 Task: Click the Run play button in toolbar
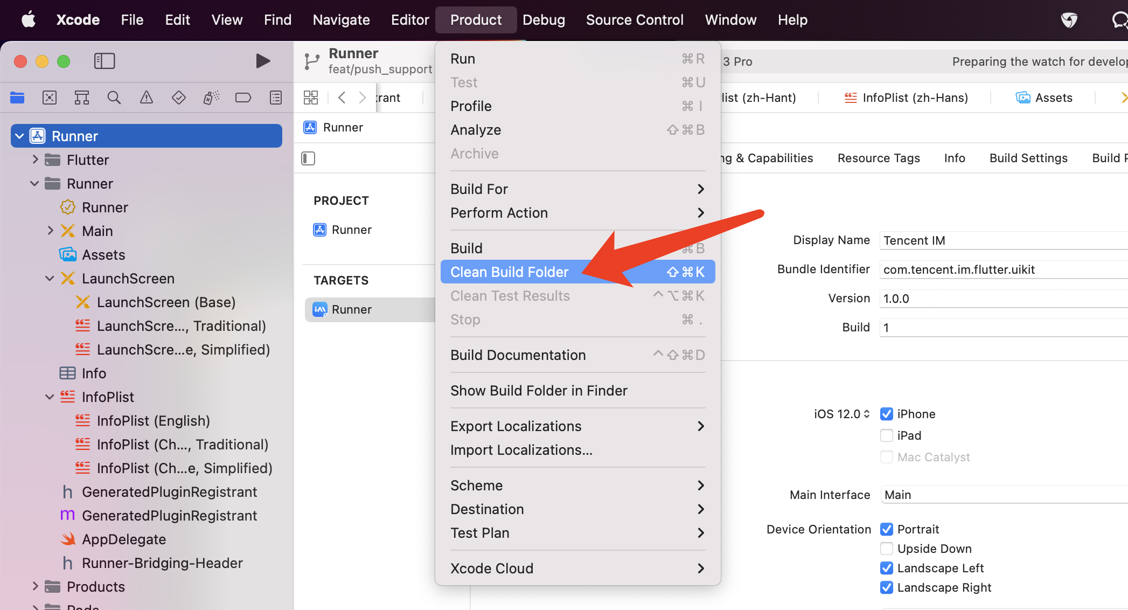[263, 61]
